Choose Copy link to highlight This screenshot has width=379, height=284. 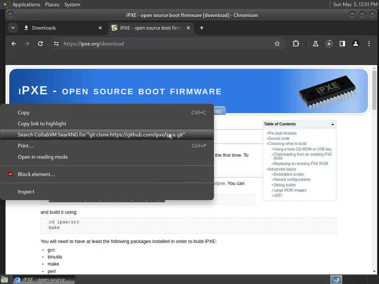pyautogui.click(x=107, y=124)
